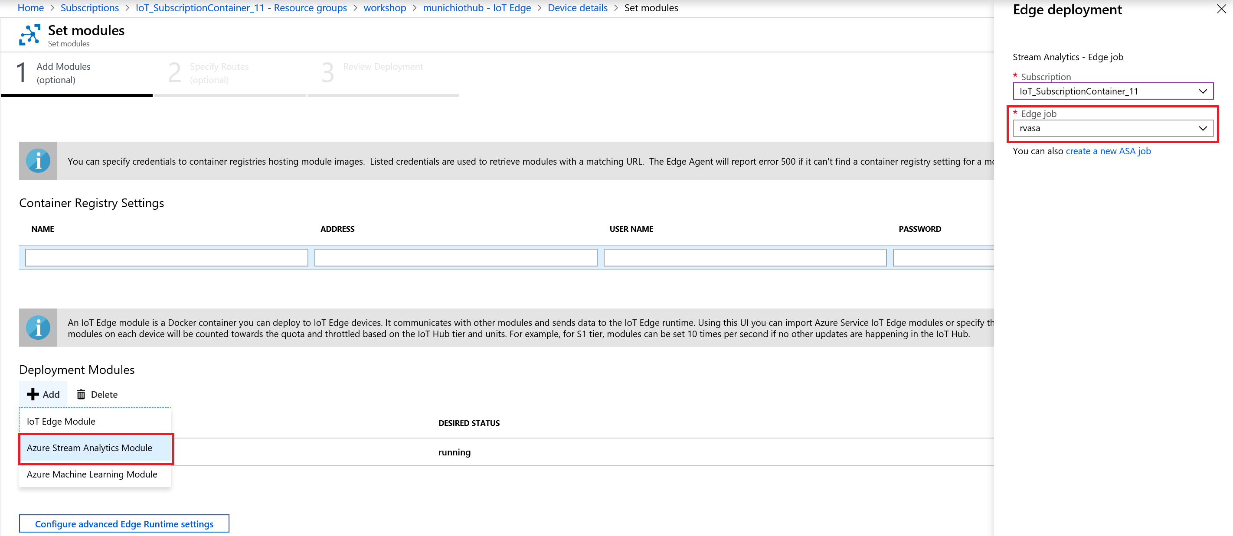Focus the registry Name input field
The width and height of the screenshot is (1233, 536).
[167, 258]
